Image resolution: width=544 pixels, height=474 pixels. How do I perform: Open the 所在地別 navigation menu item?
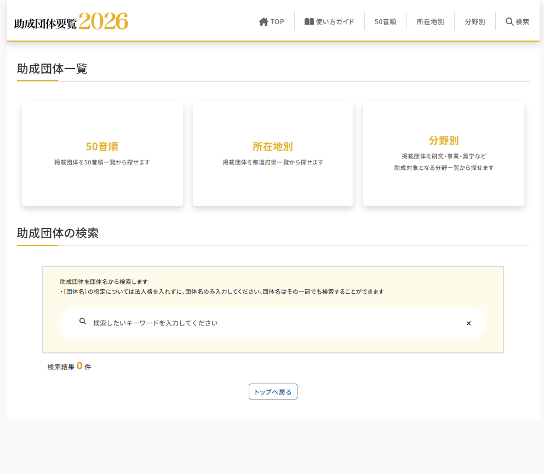[x=430, y=22]
